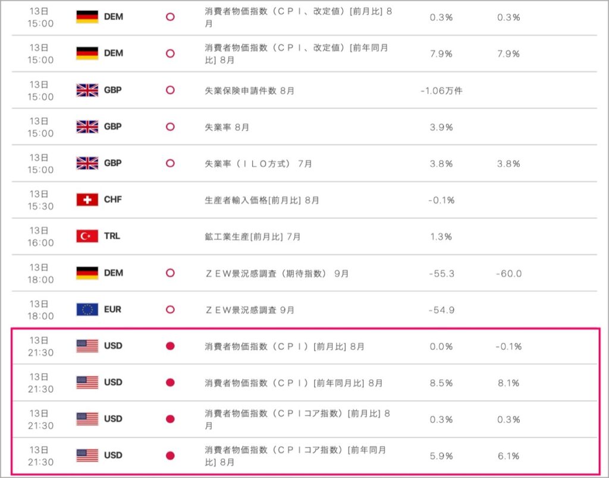Click the German flag beside the ZEW 期待指数 row
Image resolution: width=609 pixels, height=478 pixels.
click(87, 273)
